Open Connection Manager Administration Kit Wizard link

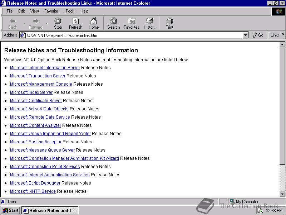pos(64,158)
